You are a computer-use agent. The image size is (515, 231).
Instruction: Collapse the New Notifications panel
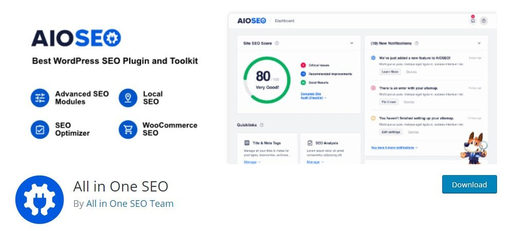[x=479, y=43]
